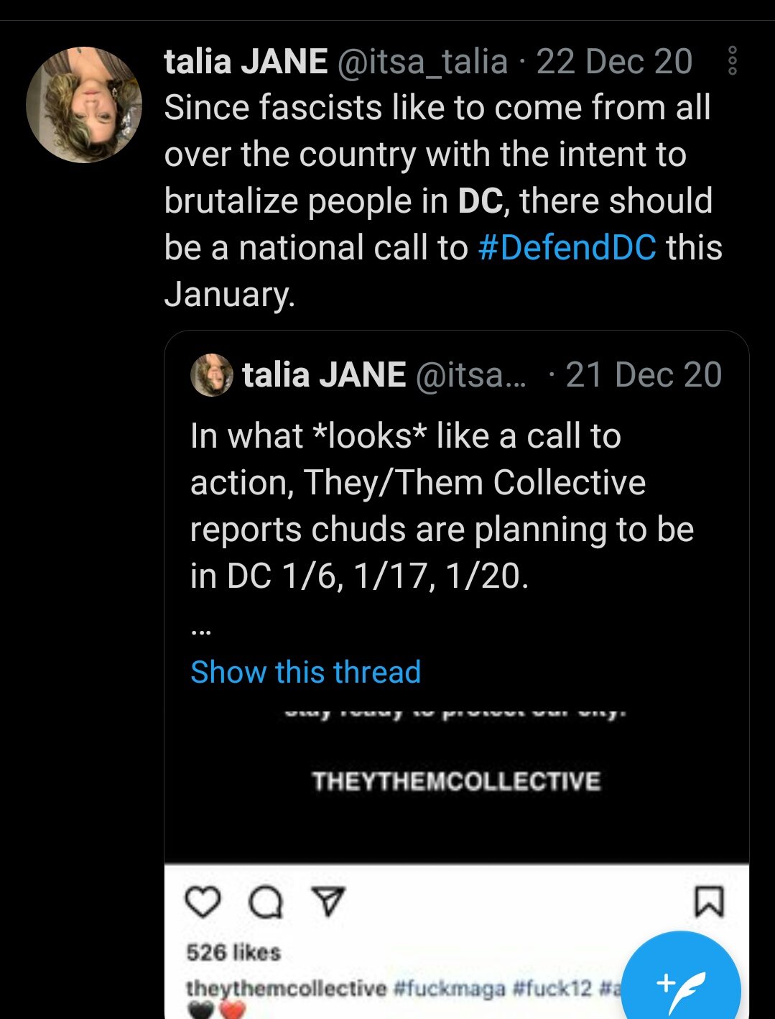Click the Show this thread link
The width and height of the screenshot is (775, 1019).
305,672
